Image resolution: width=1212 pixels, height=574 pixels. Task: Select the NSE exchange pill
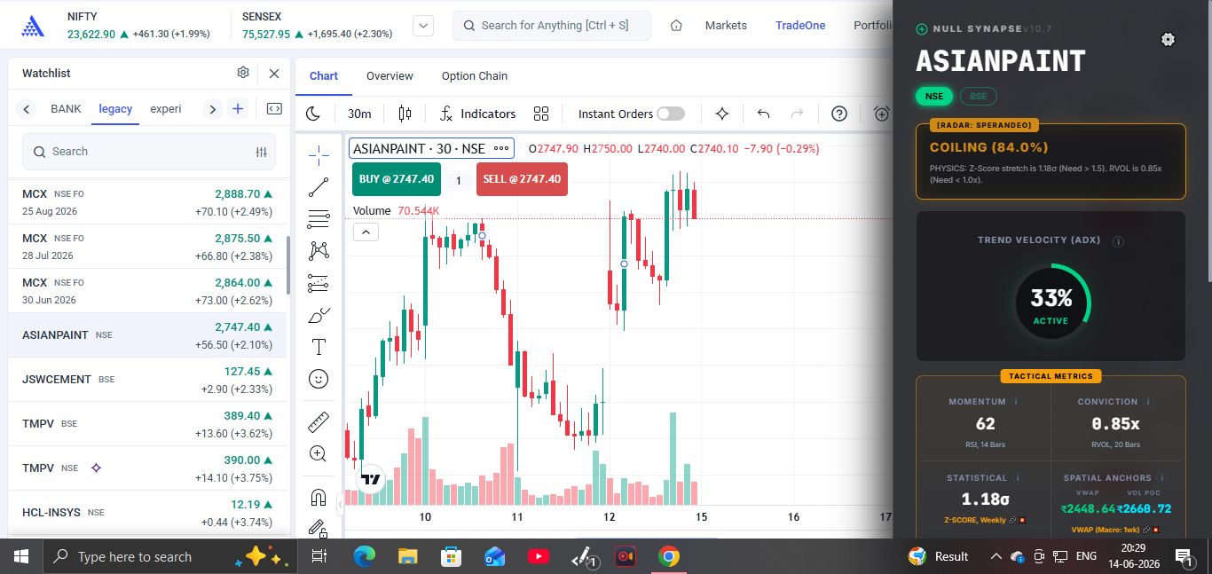[x=934, y=96]
